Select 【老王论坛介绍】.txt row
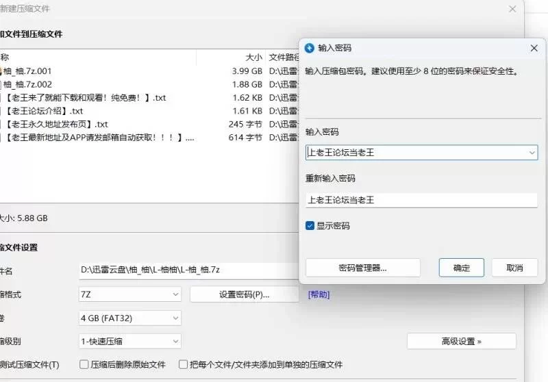This screenshot has width=548, height=382. click(x=149, y=111)
